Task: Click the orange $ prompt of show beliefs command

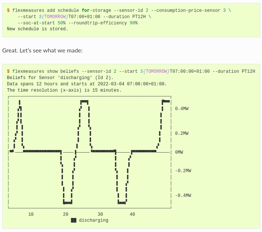Action: point(8,71)
